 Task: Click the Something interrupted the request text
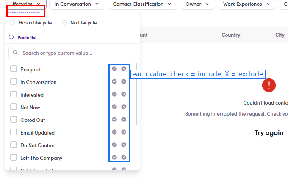coord(236,114)
